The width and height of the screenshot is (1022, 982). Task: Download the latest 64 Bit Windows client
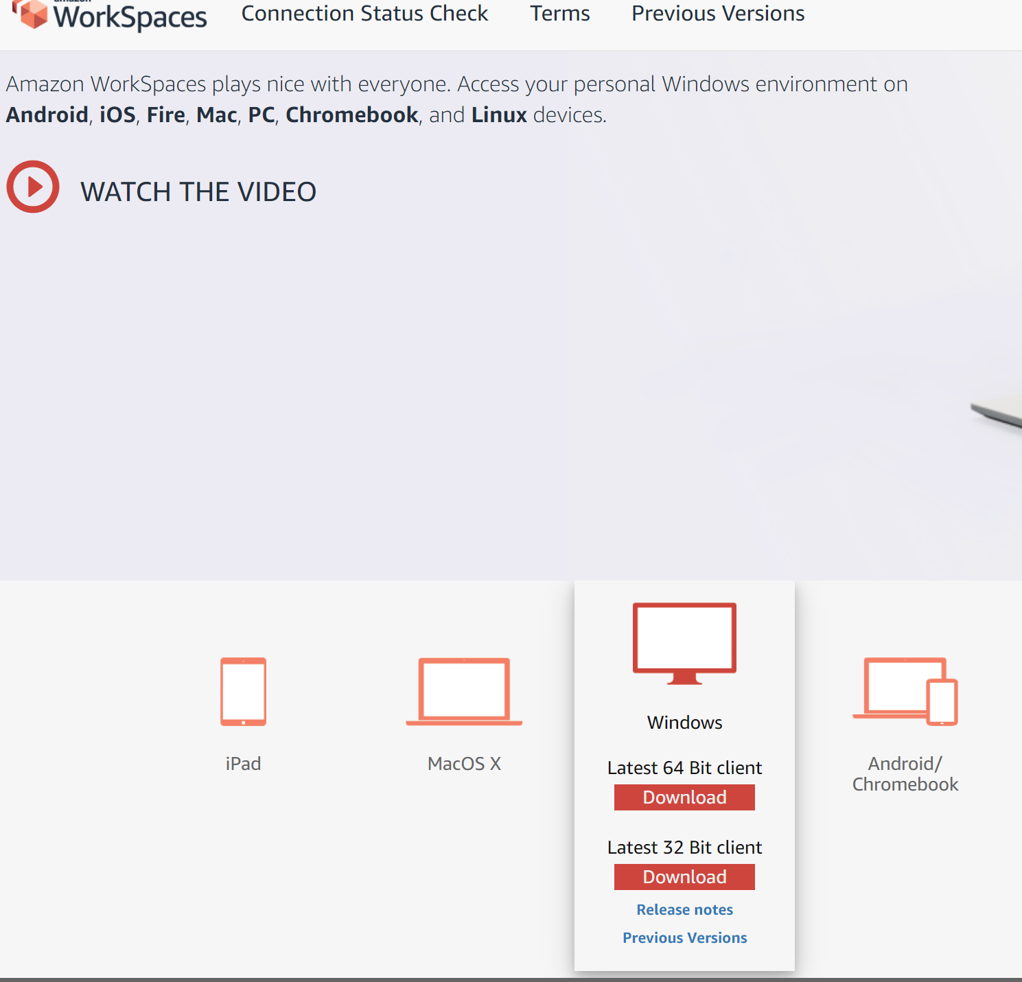[x=684, y=797]
